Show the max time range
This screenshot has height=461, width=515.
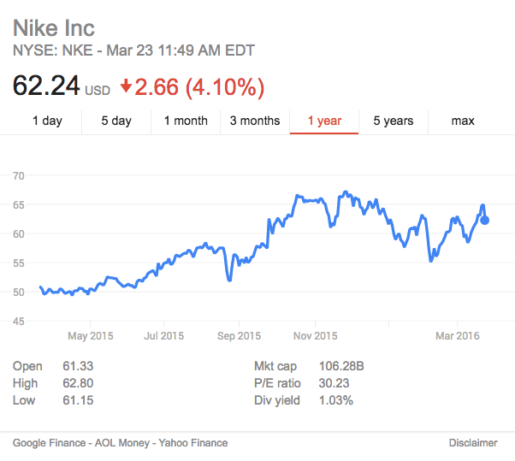463,121
